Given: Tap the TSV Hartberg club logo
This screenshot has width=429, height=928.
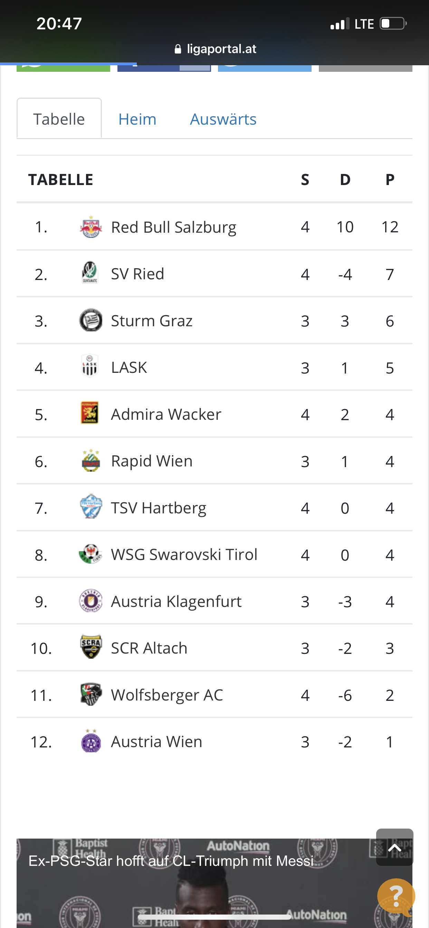Looking at the screenshot, I should coord(91,506).
